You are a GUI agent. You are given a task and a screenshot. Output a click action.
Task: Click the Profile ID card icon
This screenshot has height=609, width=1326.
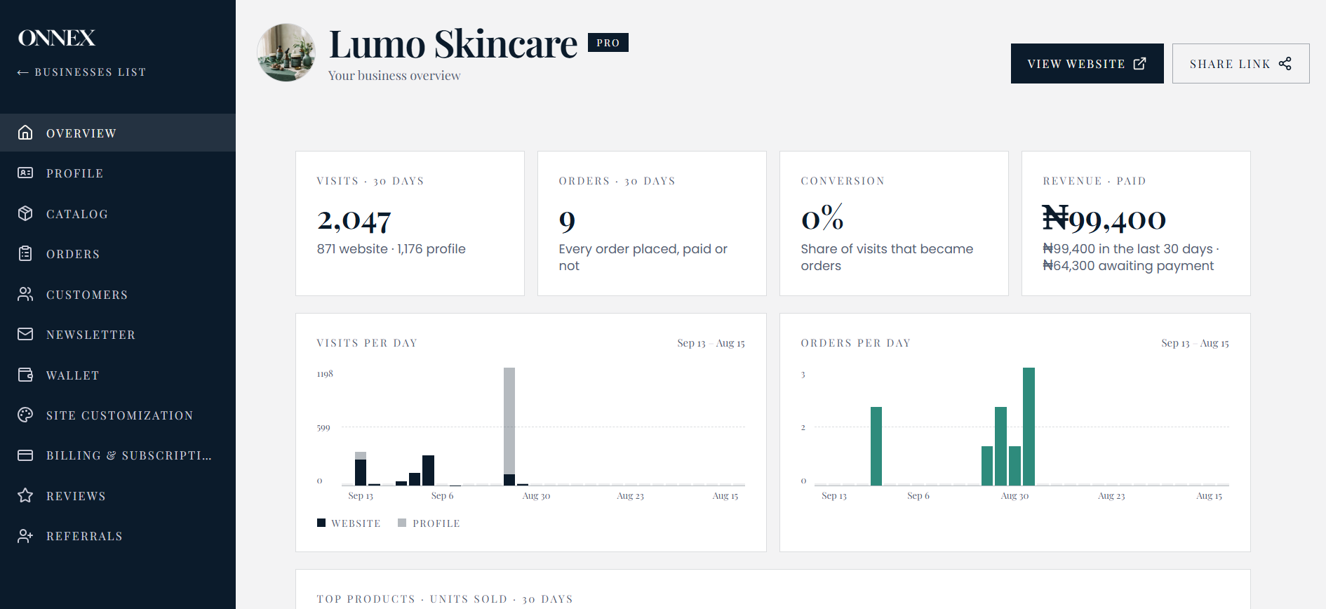tap(25, 173)
